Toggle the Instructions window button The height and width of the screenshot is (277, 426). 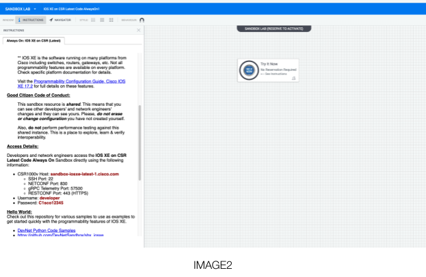click(31, 20)
